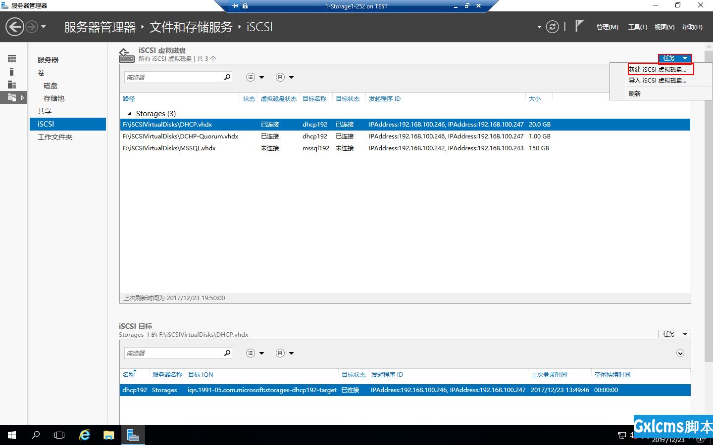Select All Servers icon in sidebar
The width and height of the screenshot is (713, 445).
point(12,85)
